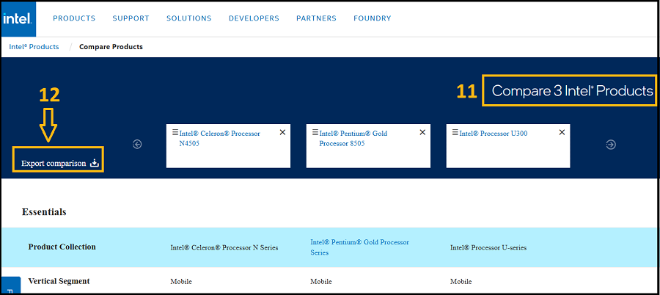Viewport: 660px width, 295px height.
Task: Click the blue feedback tab at page edge
Action: pos(11,285)
